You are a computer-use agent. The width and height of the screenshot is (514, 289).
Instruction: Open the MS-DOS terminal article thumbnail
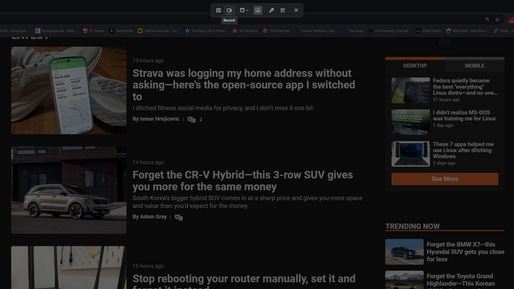(411, 122)
